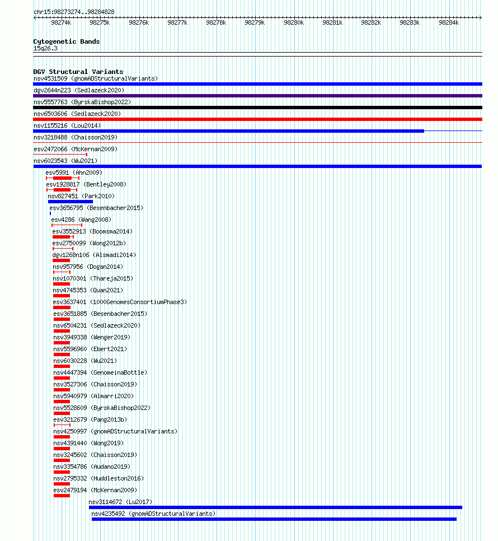Click the blue nsv827451 Park2010 bar
The width and height of the screenshot is (498, 541).
pos(71,202)
